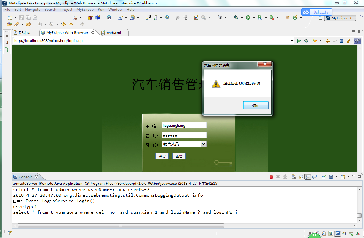Expand the Back history dropdown arrow

point(76,24)
